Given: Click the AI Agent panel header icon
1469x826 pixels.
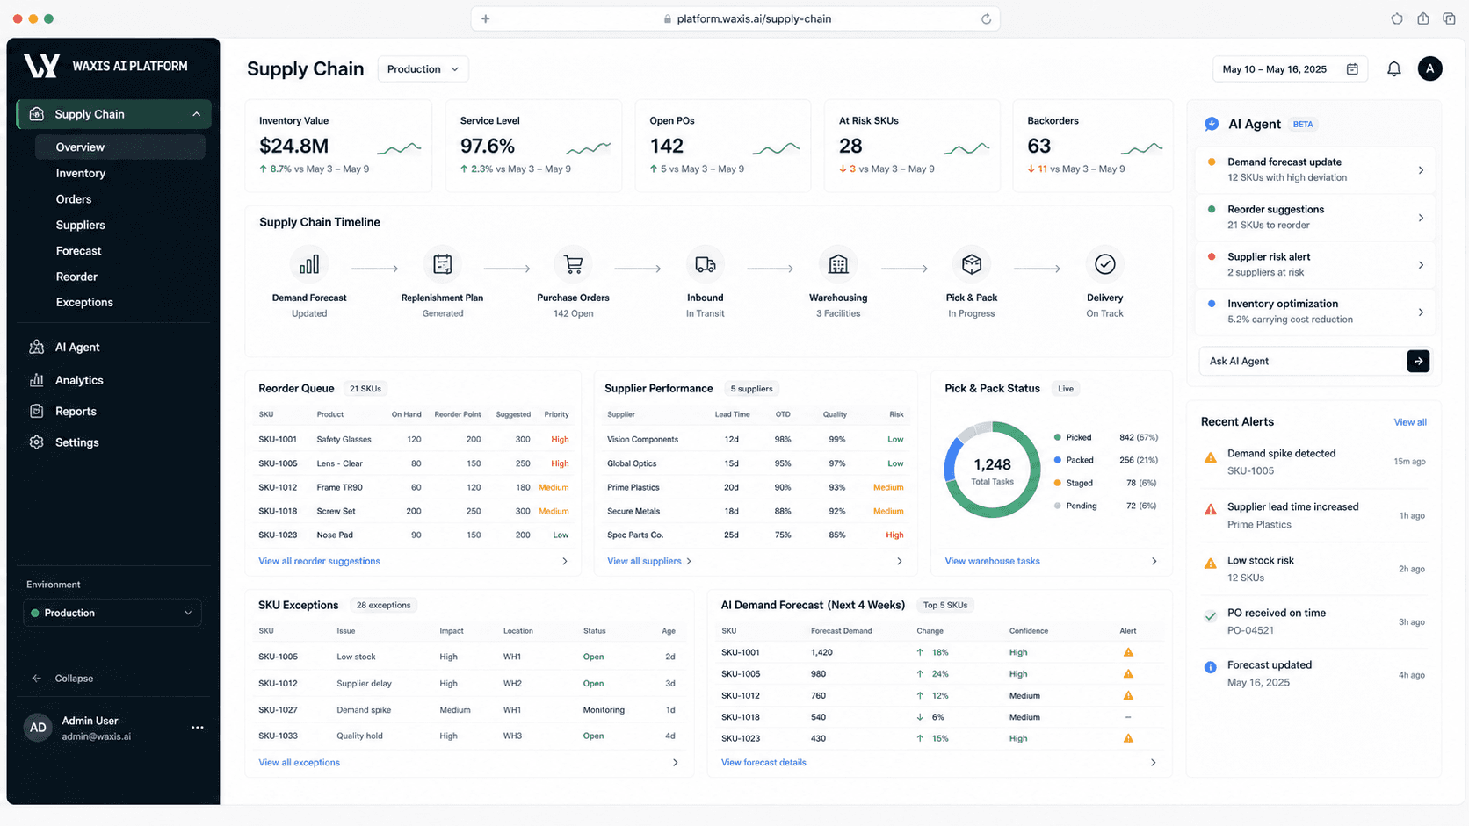Looking at the screenshot, I should [1212, 124].
